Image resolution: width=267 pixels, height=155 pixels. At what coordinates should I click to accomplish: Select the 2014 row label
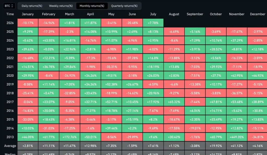click(x=10, y=128)
